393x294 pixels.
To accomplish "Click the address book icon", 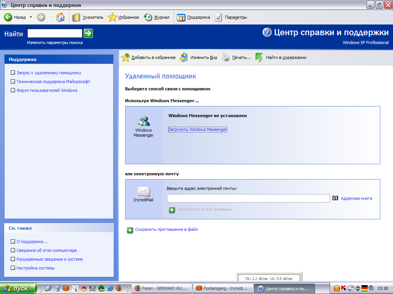I will click(335, 198).
